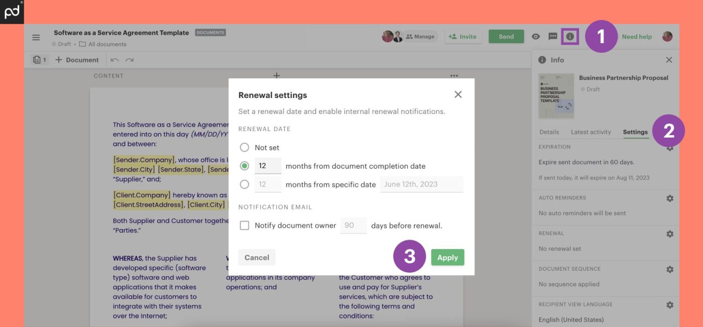Click the undo arrow icon
Screen dimensions: 703x327
pos(114,60)
